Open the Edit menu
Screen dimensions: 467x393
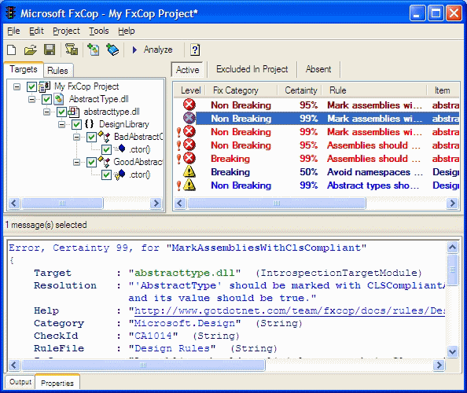pos(36,31)
